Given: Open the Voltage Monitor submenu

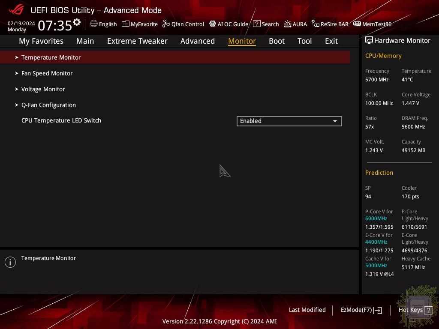Looking at the screenshot, I should 43,89.
